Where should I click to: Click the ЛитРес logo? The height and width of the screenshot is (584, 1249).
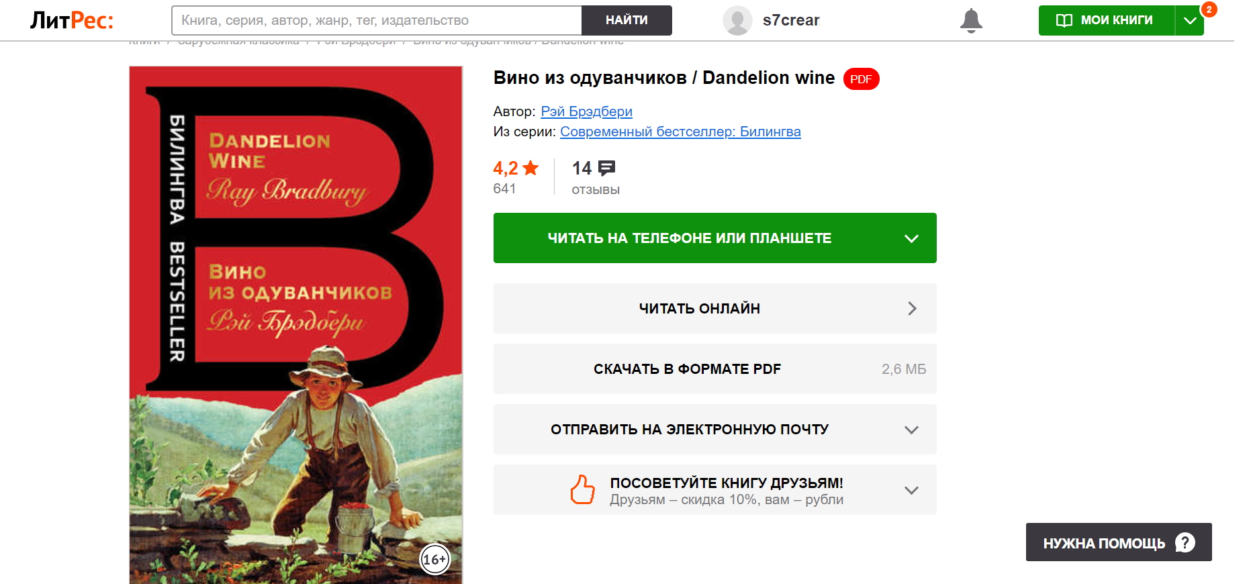point(72,20)
